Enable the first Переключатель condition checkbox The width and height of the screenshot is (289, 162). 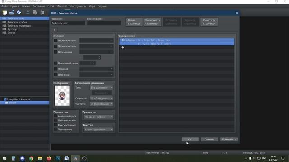[x=56, y=40]
